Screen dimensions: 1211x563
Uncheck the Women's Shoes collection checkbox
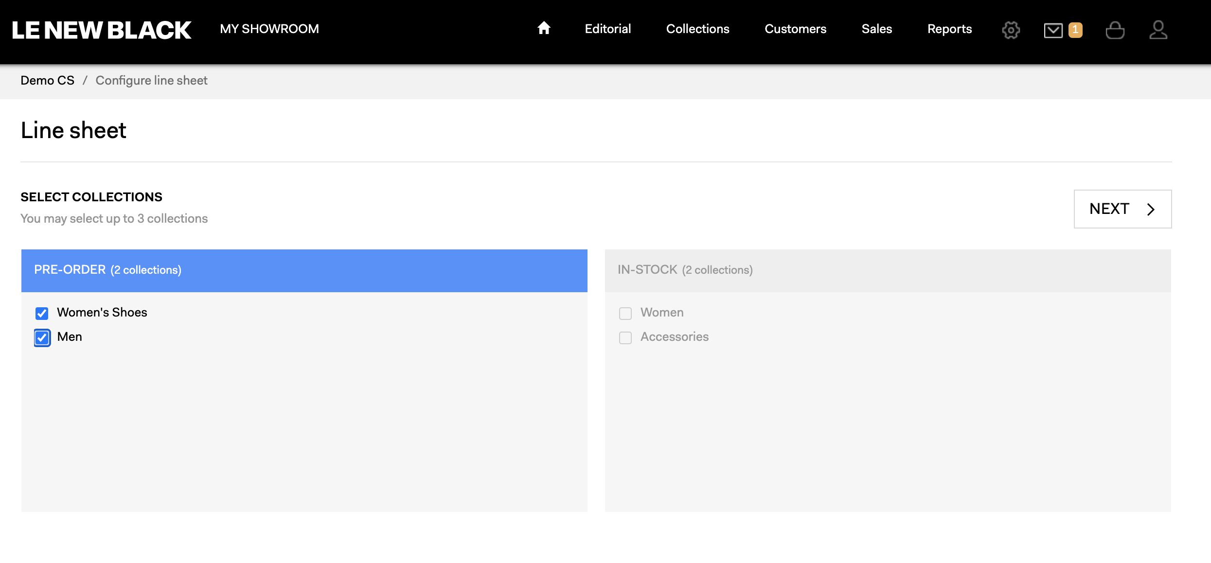[42, 313]
